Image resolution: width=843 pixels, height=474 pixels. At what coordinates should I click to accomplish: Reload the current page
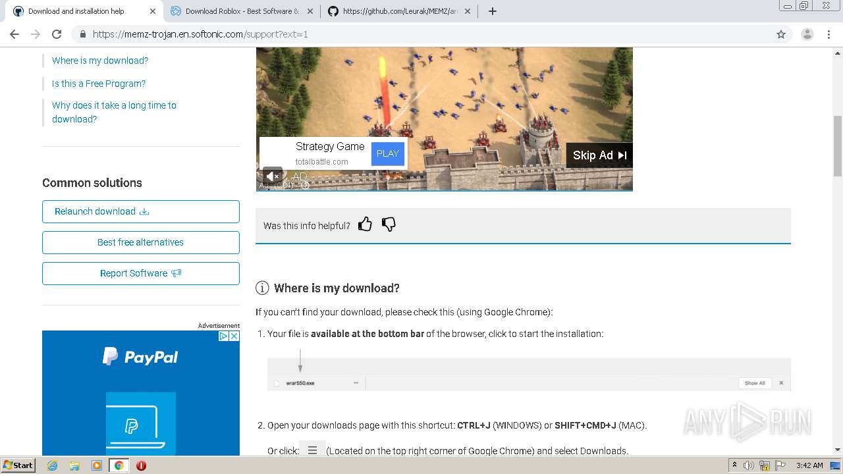click(x=57, y=34)
